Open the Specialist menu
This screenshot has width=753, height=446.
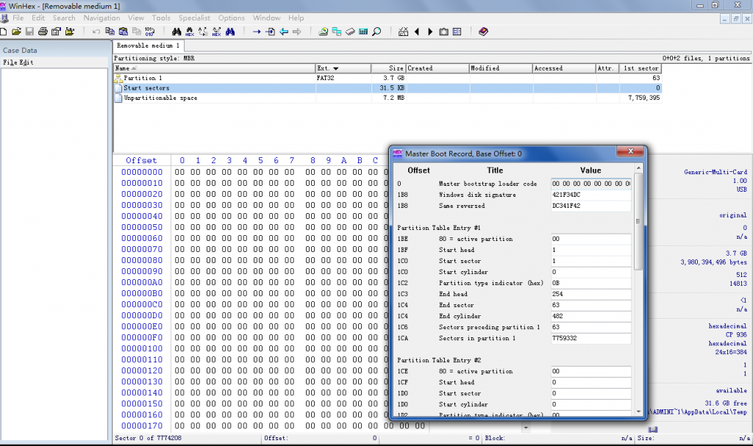[193, 18]
